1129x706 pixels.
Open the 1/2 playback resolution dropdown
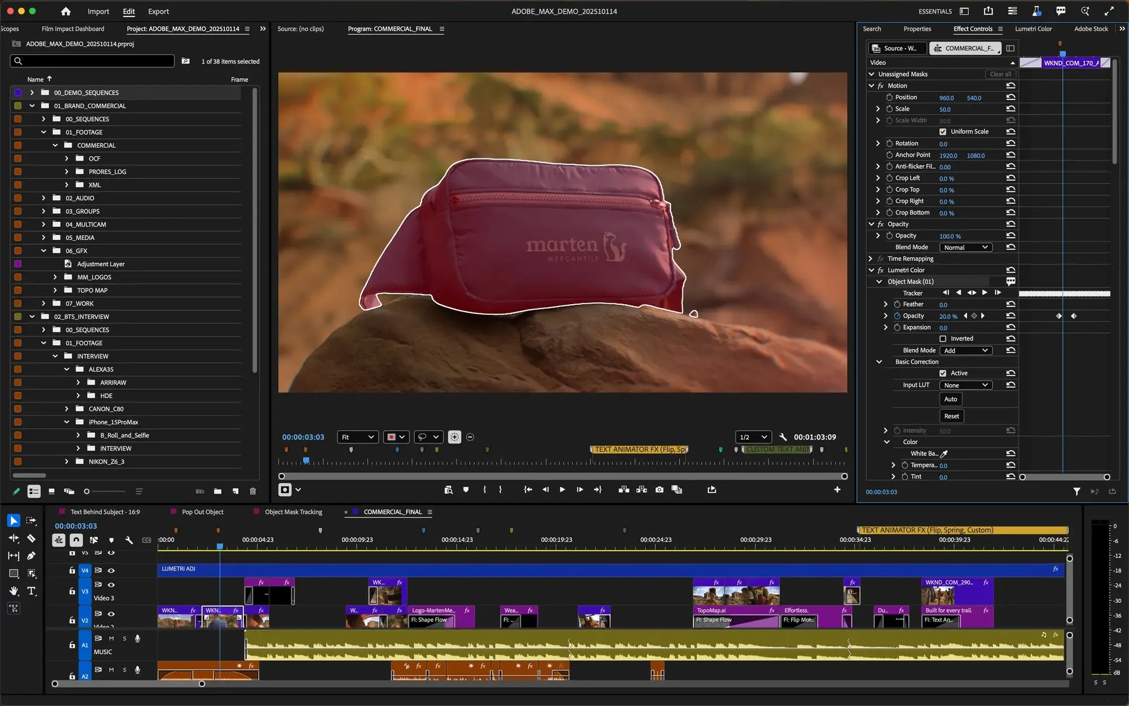pos(752,436)
